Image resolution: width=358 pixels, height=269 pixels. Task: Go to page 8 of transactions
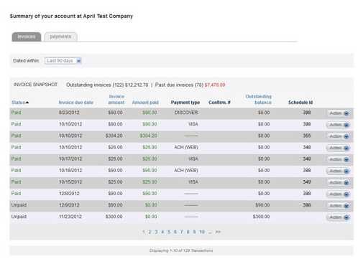(188, 232)
